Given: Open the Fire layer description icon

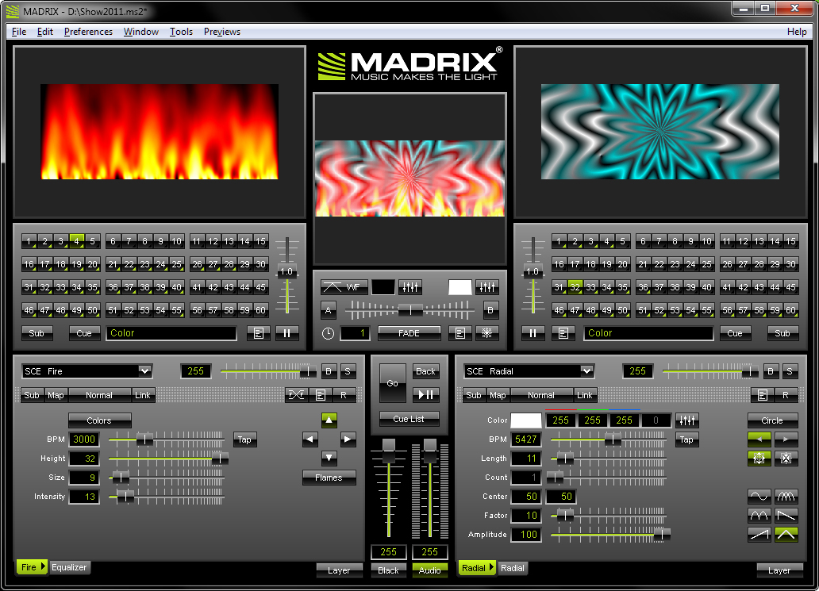Looking at the screenshot, I should click(x=320, y=395).
